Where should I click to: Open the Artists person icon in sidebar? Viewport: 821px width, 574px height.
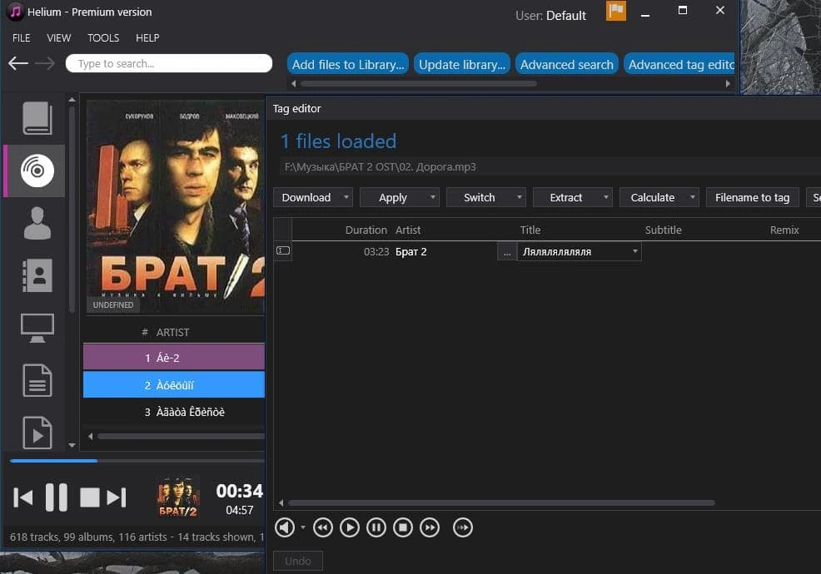[x=37, y=224]
